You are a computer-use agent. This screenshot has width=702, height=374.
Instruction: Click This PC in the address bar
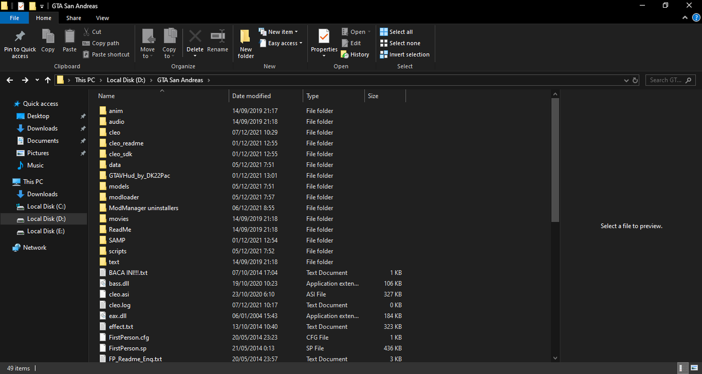[x=84, y=80]
